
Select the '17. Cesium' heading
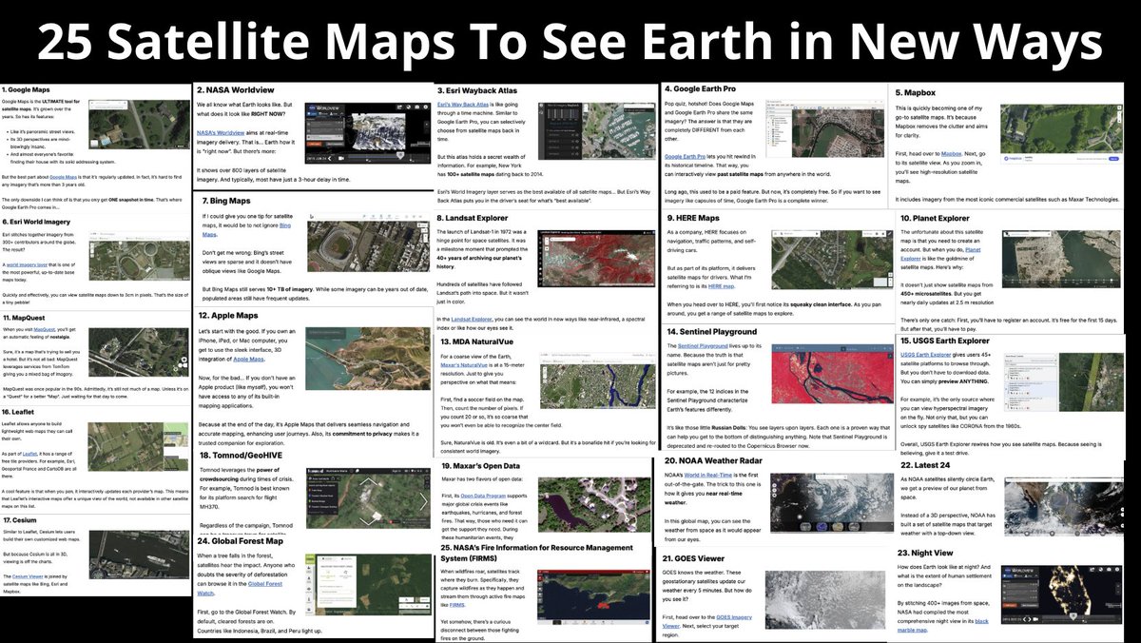[21, 520]
